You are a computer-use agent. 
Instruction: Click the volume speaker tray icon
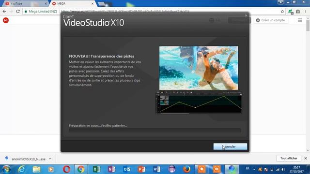[283, 170]
